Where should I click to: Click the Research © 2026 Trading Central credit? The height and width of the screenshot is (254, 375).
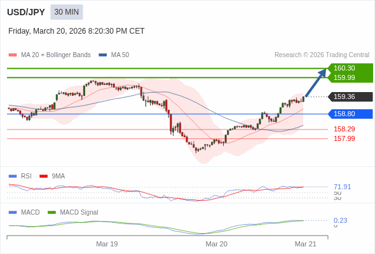point(322,55)
